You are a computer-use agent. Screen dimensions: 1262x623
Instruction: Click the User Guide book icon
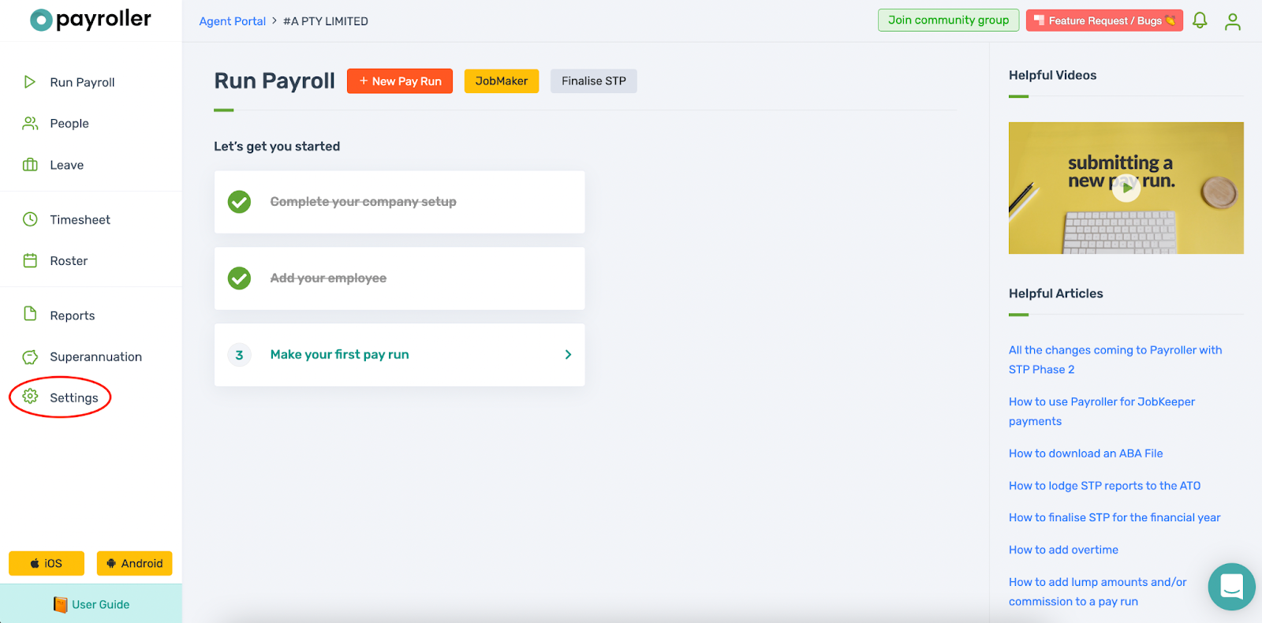point(60,604)
